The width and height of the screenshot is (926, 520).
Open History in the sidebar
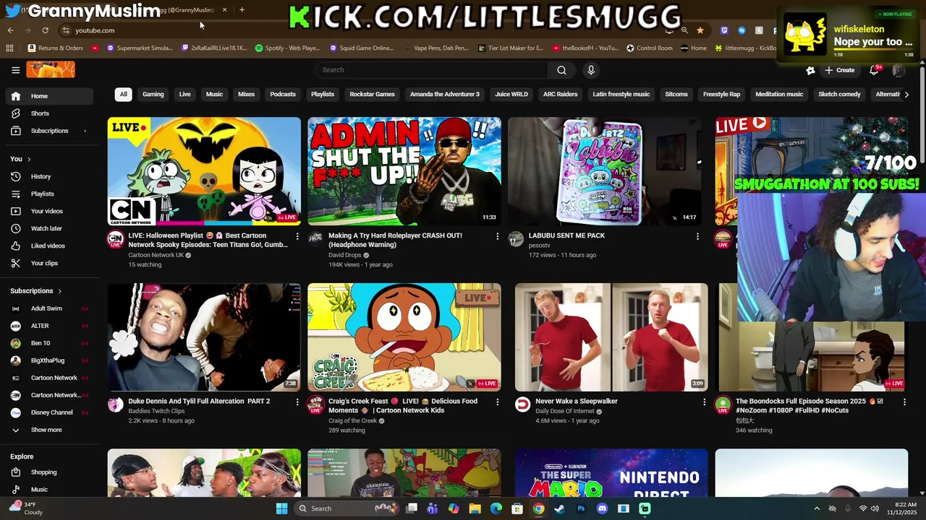49,176
